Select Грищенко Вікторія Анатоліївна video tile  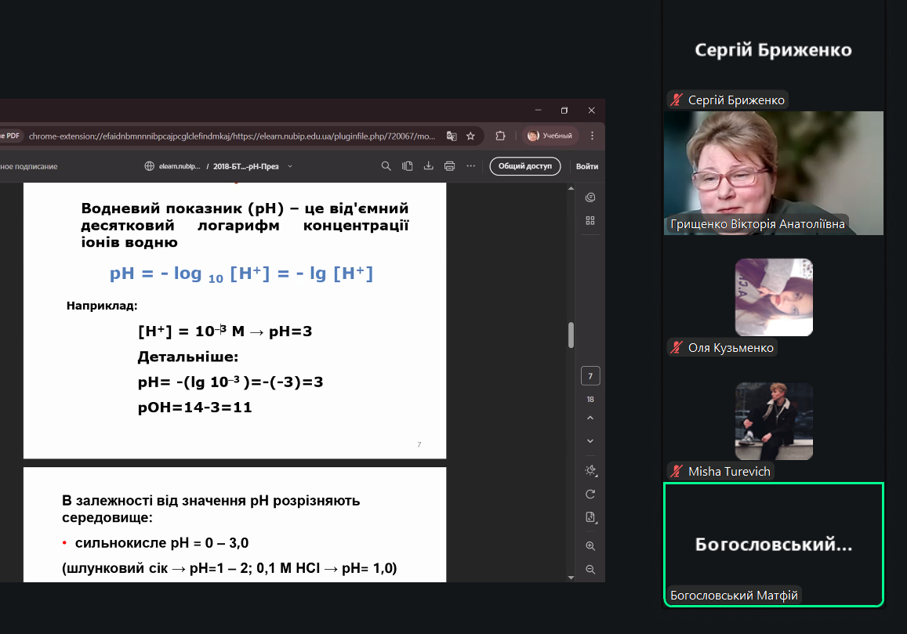(774, 173)
